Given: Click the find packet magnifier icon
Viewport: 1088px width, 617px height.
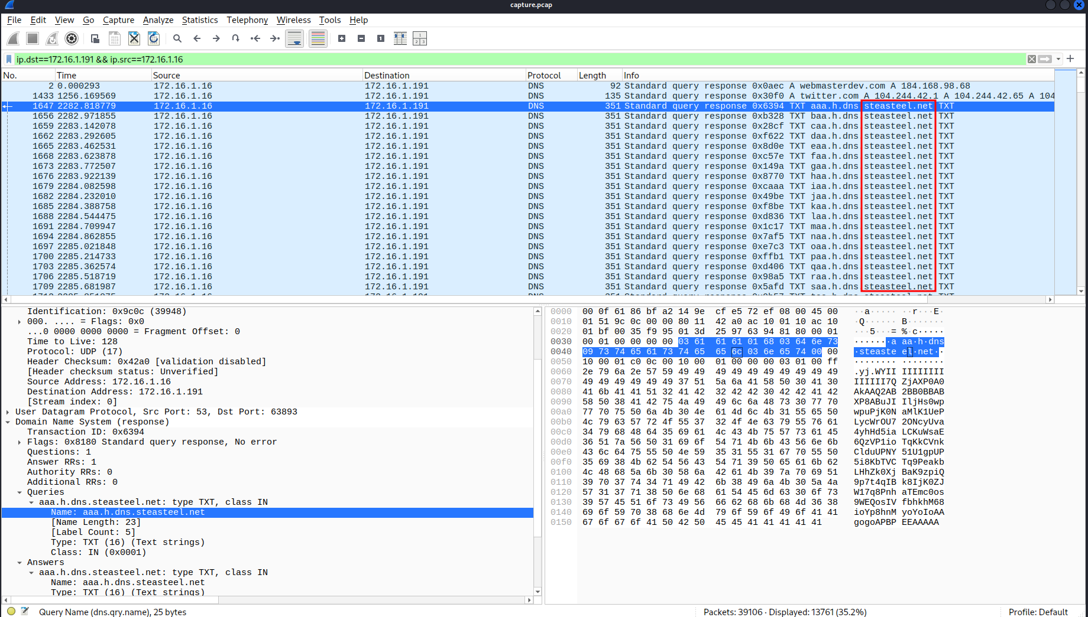Looking at the screenshot, I should (177, 39).
